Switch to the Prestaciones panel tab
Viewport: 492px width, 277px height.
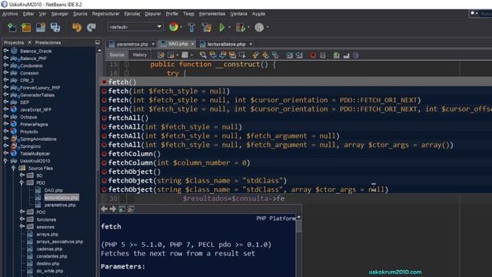click(48, 42)
